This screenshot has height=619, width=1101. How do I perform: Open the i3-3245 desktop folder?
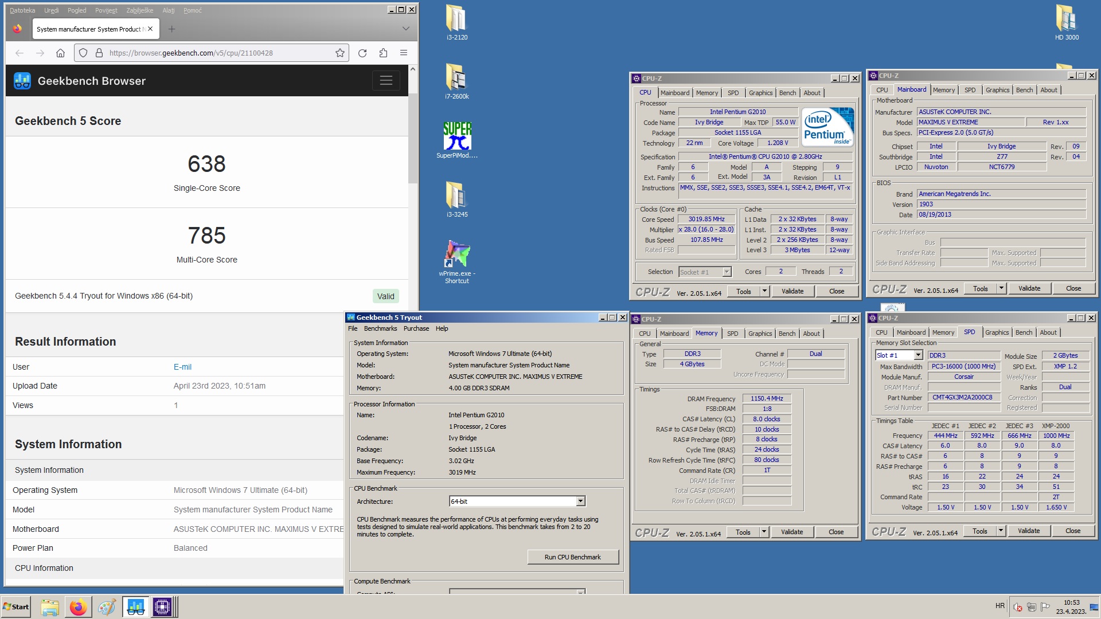(456, 199)
